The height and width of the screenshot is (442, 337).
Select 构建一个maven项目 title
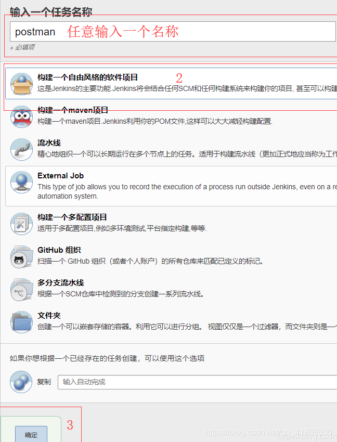[73, 110]
